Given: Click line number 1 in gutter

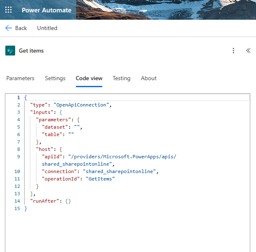Looking at the screenshot, I should coord(18,97).
